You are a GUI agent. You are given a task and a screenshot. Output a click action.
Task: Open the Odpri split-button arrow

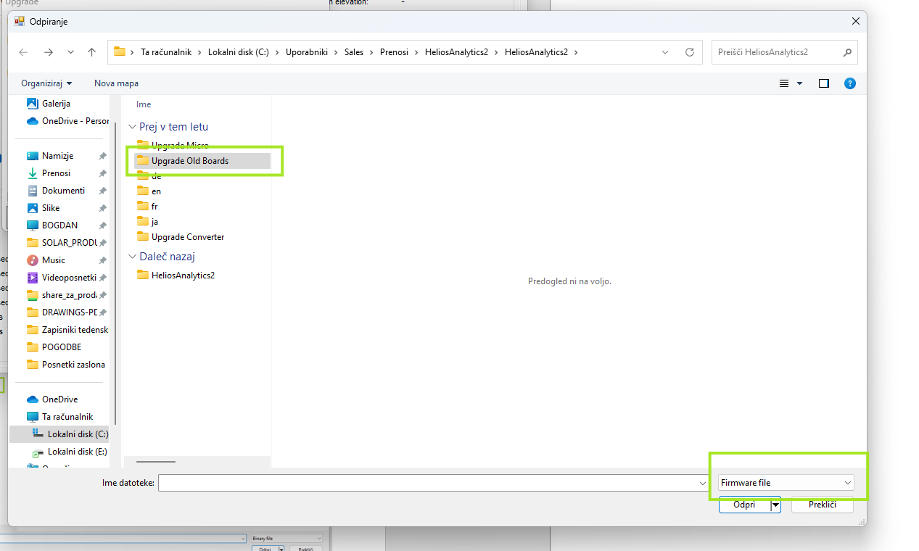[775, 505]
